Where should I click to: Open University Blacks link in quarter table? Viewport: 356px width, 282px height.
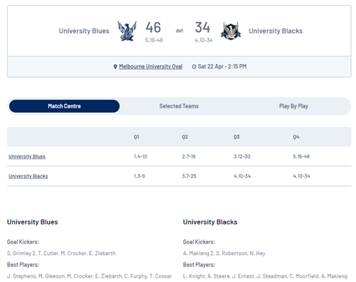point(28,176)
